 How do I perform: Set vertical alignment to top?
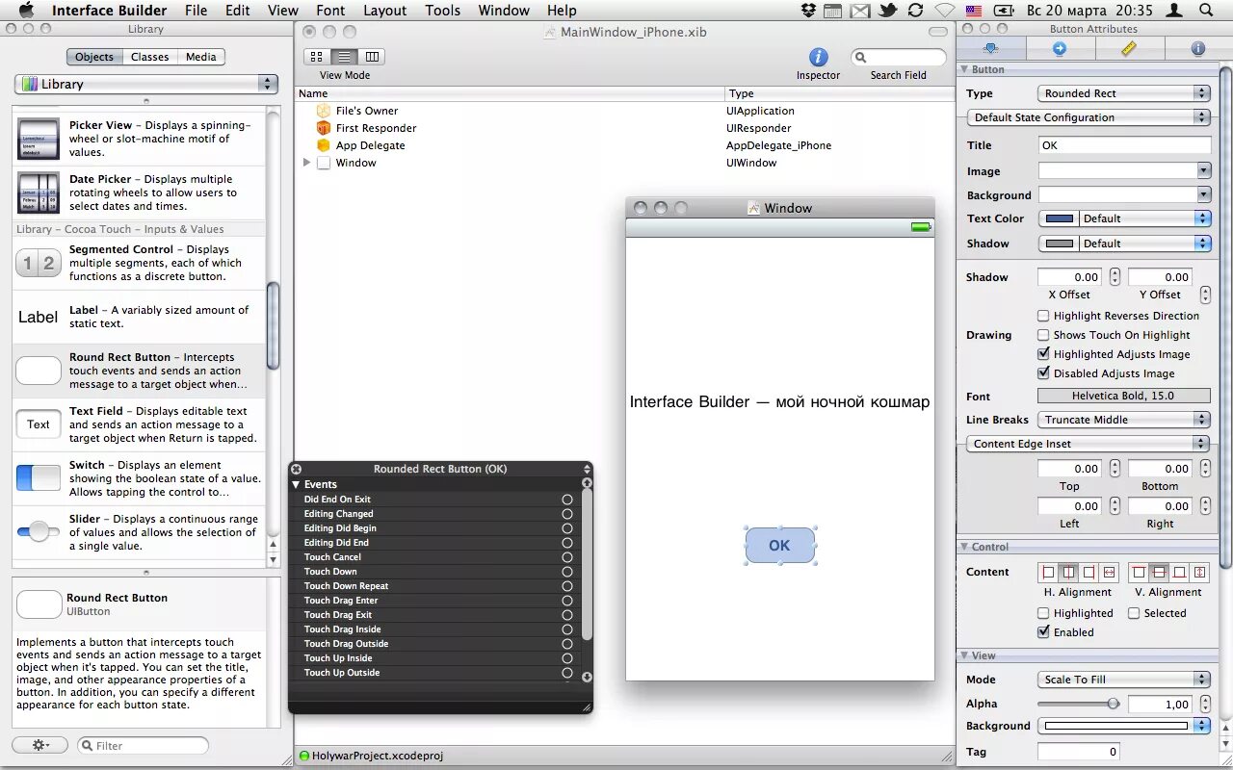pos(1139,572)
